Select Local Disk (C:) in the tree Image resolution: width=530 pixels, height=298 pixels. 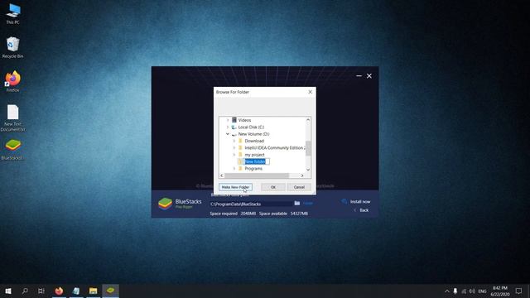[x=251, y=127]
